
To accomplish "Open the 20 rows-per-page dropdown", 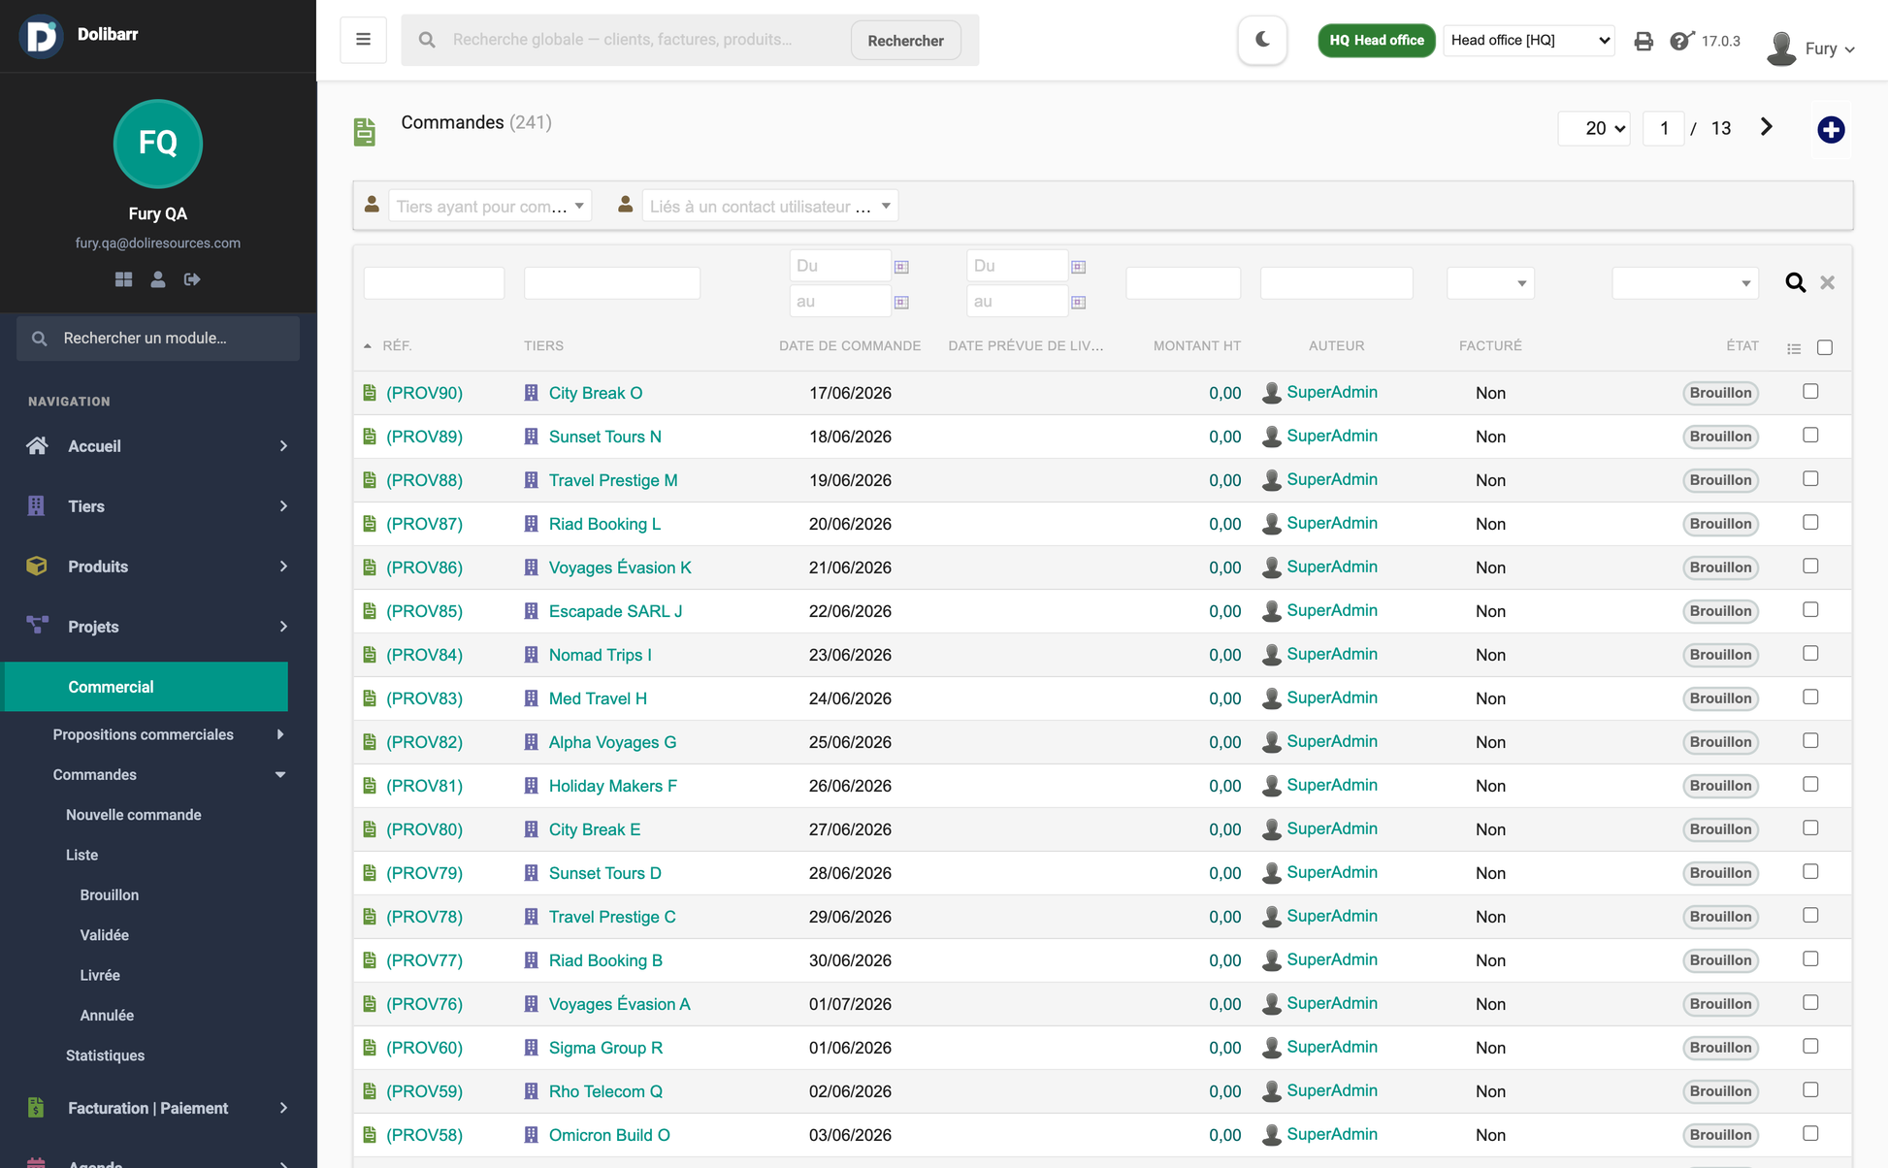I will point(1594,128).
